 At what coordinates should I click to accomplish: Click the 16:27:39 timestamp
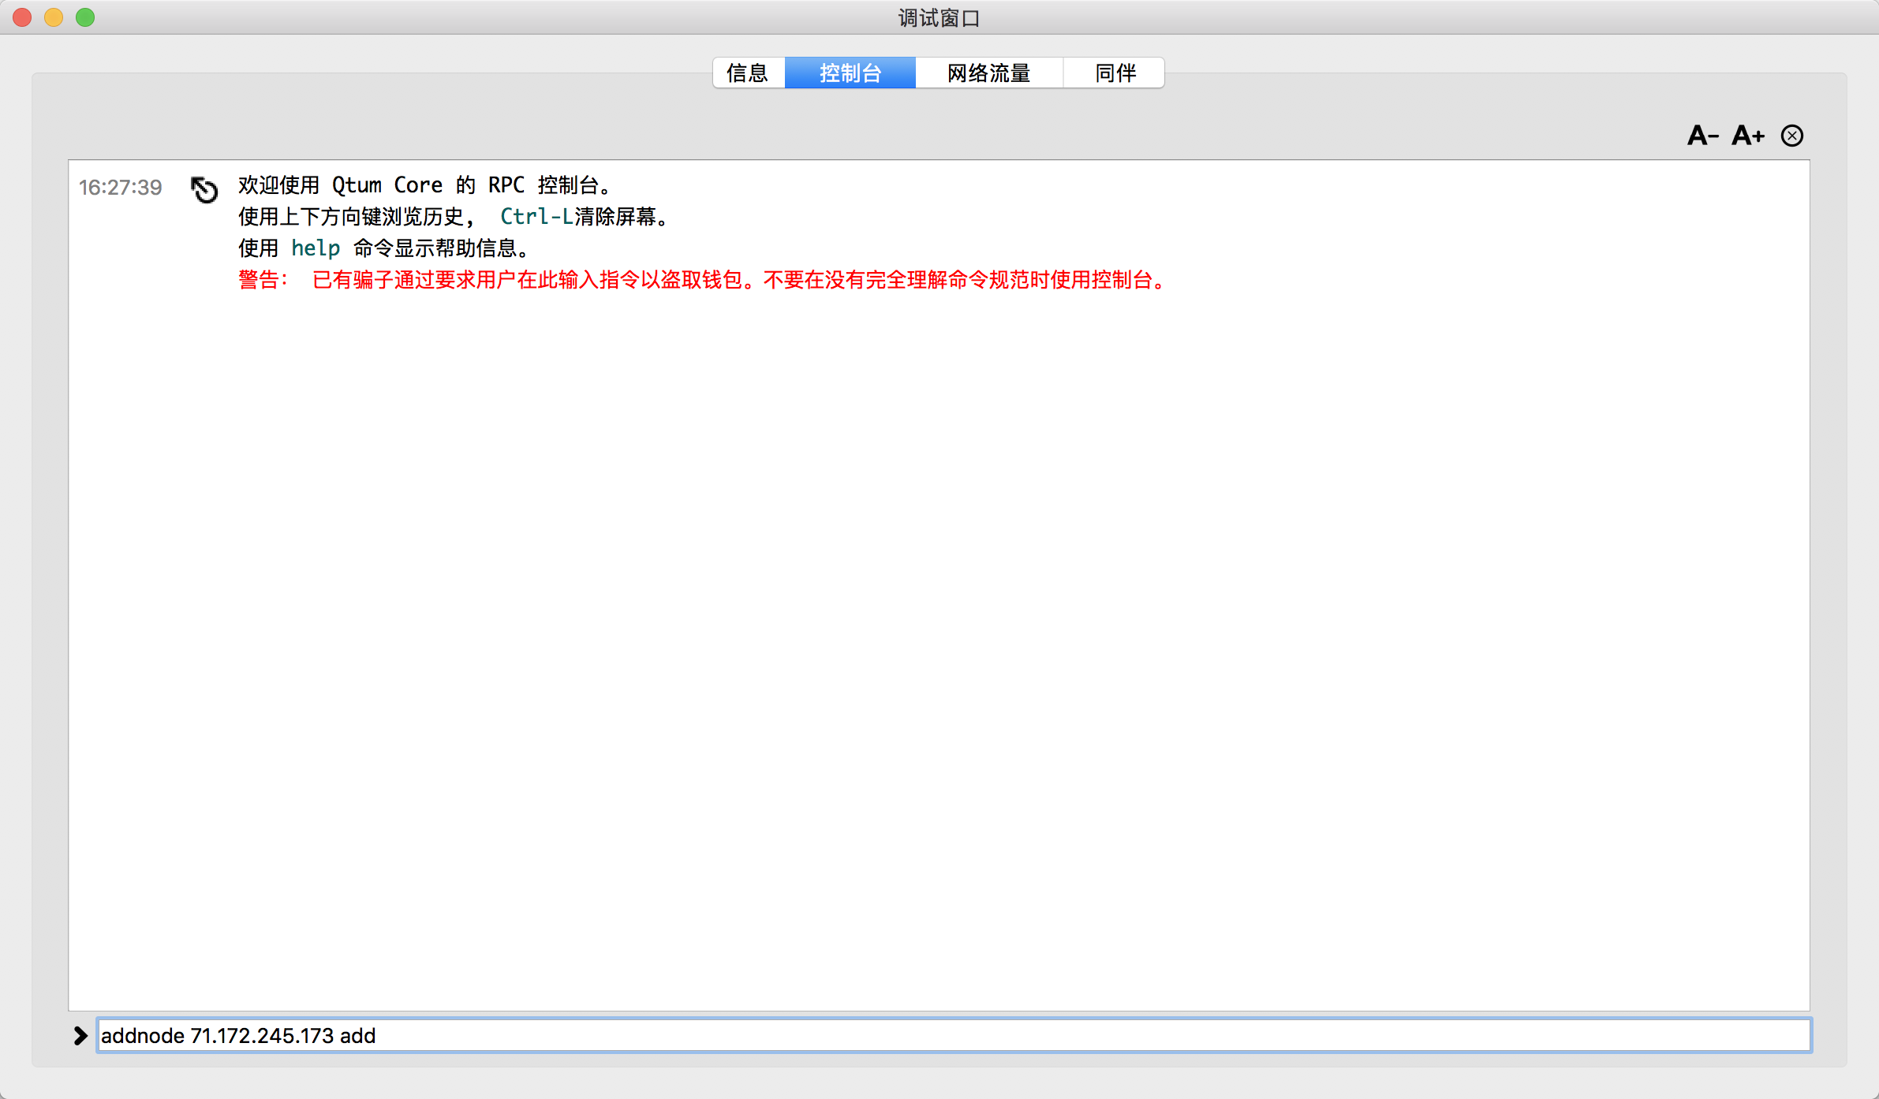pos(120,188)
